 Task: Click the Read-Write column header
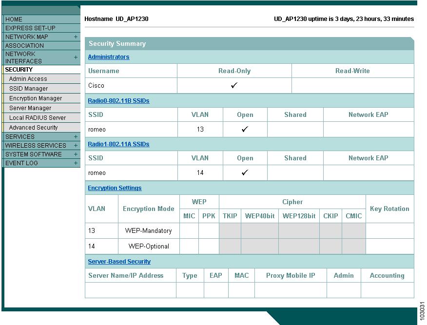coord(352,71)
